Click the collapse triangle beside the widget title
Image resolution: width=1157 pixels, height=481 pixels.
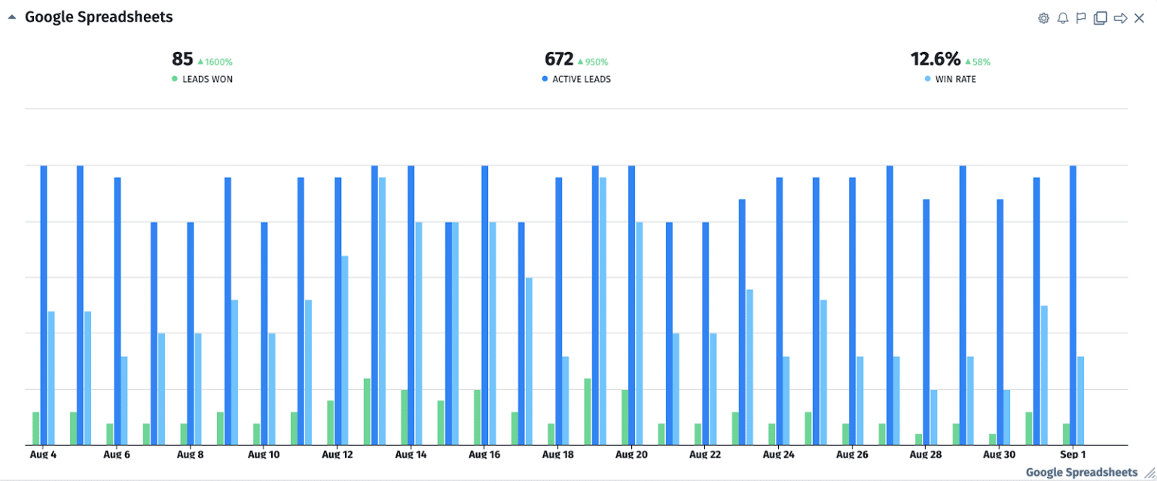click(11, 16)
